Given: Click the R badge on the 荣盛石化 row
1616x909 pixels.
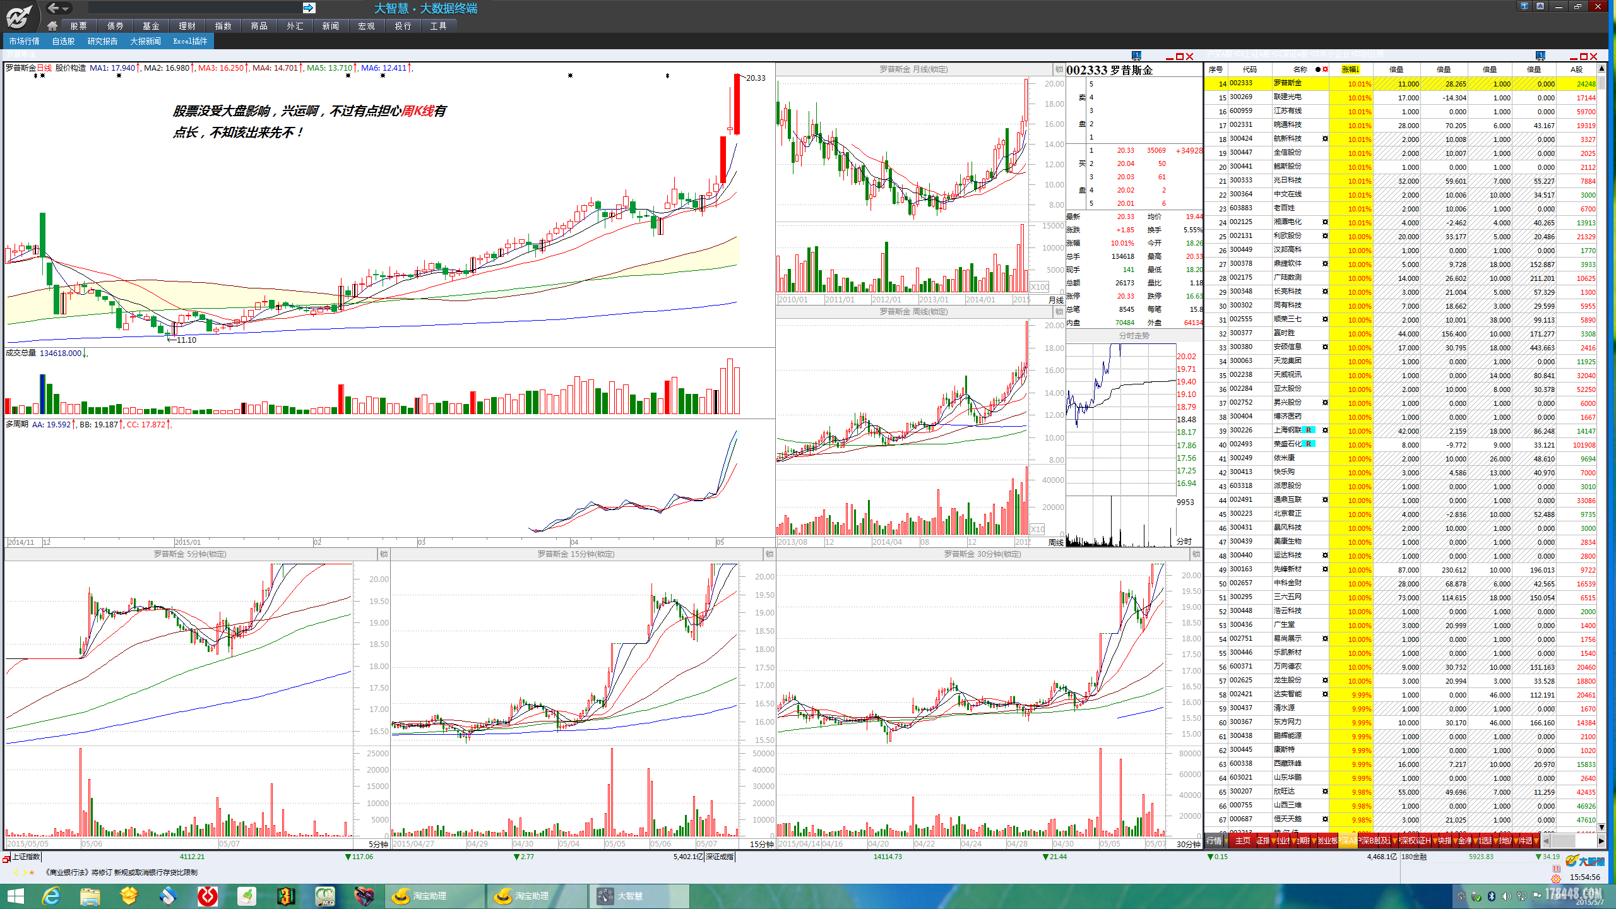Looking at the screenshot, I should coord(1309,444).
